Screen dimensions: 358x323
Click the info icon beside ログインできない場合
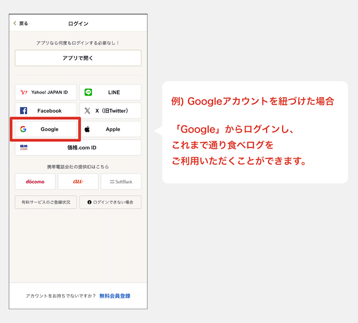tap(89, 202)
